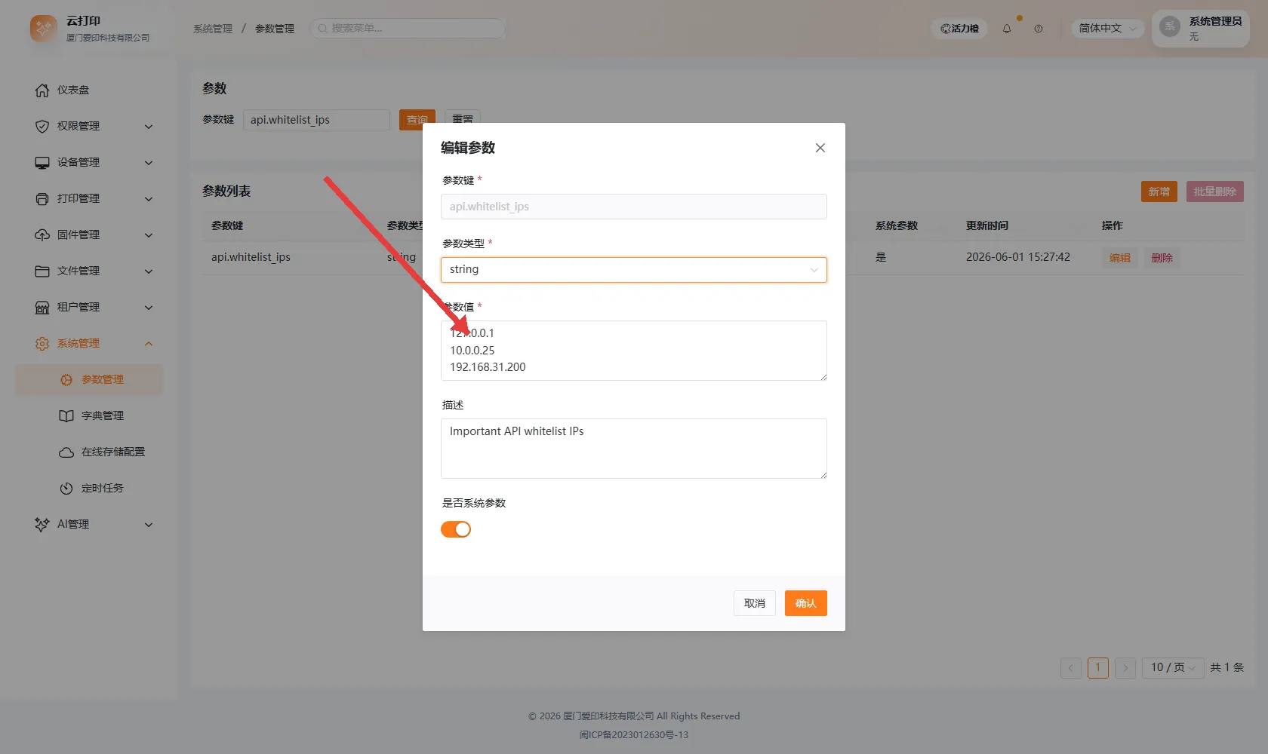
Task: Click the 打印管理 printer icon
Action: [x=42, y=199]
